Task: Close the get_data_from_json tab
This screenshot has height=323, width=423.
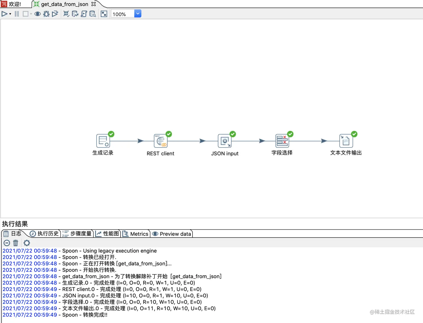Action: [x=93, y=4]
